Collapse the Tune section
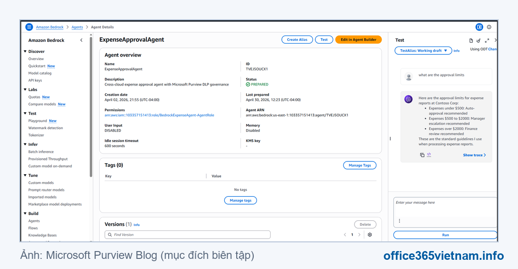 coord(25,176)
